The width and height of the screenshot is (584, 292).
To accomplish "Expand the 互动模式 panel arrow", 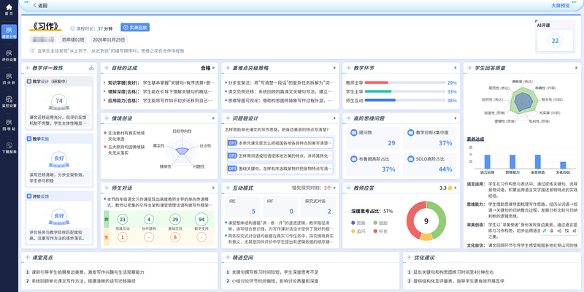I will coord(334,188).
